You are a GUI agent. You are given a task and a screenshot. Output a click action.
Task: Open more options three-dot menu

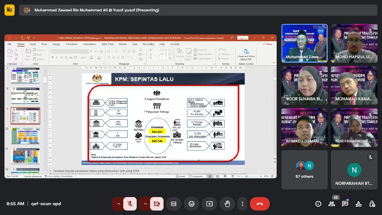pyautogui.click(x=242, y=204)
